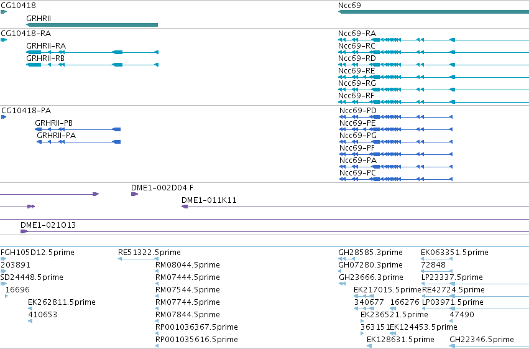Select the 203891 EST label
Image resolution: width=529 pixels, height=349 pixels.
[x=16, y=265]
